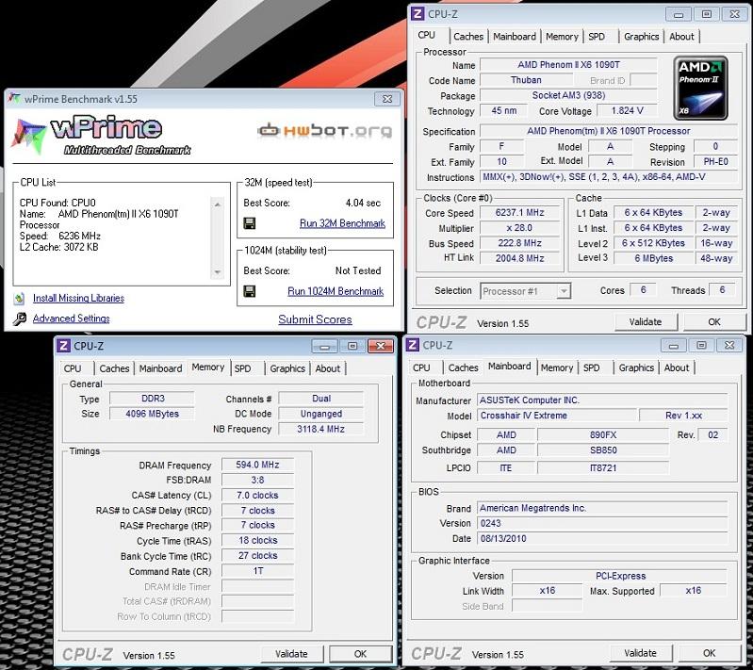Image resolution: width=753 pixels, height=670 pixels.
Task: Click the NB Frequency value 3118.4 MHz
Action: click(x=320, y=429)
